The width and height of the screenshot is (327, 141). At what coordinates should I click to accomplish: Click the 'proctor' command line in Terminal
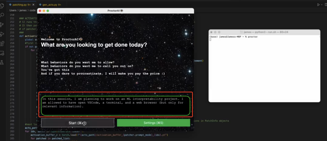coord(233,37)
